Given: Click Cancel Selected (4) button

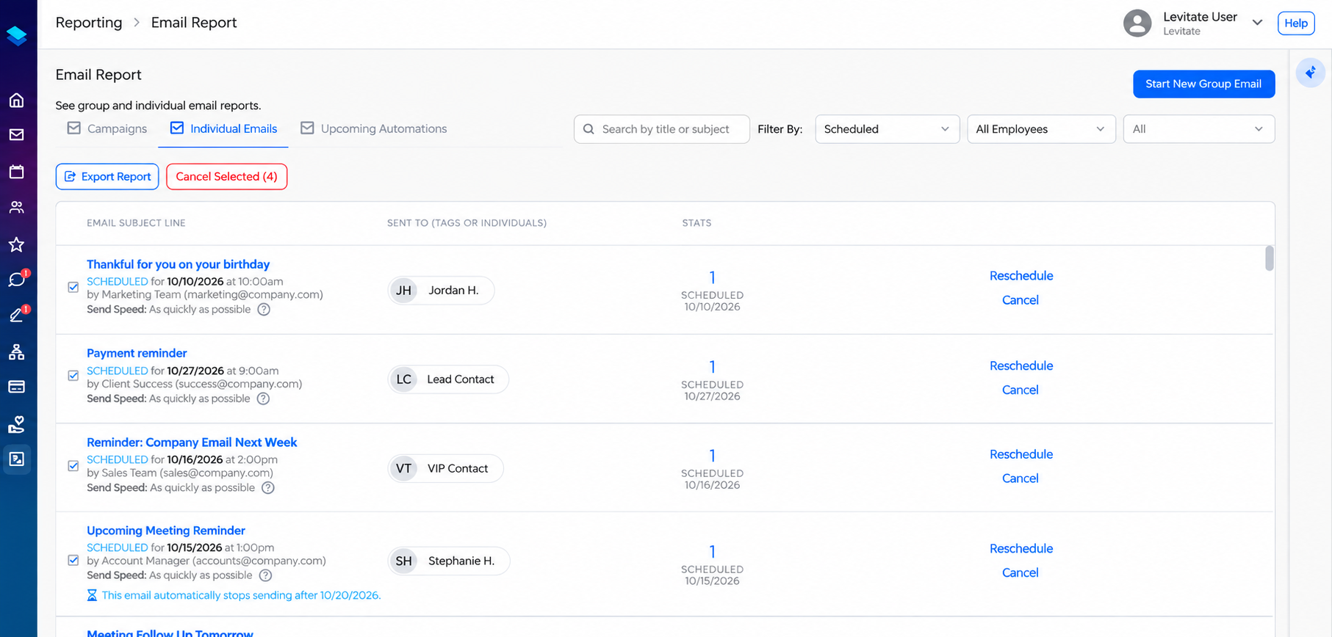Looking at the screenshot, I should tap(226, 177).
